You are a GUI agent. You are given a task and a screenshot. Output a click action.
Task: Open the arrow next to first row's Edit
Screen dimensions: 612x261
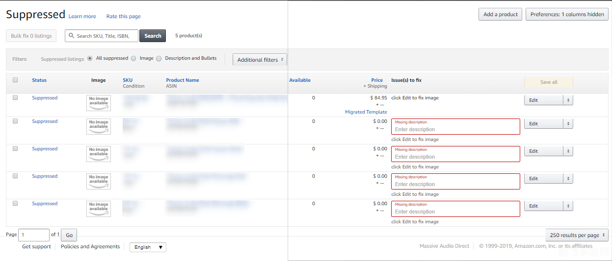pyautogui.click(x=568, y=100)
